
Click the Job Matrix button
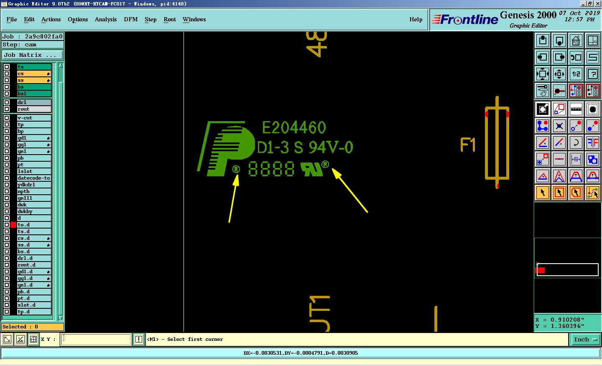pos(33,55)
